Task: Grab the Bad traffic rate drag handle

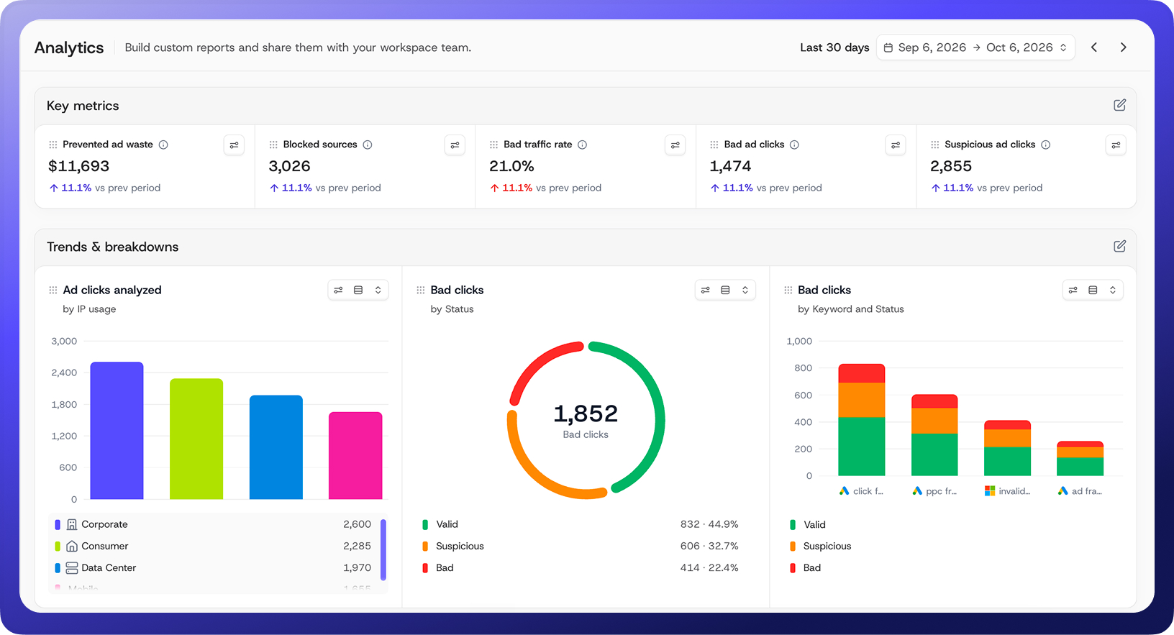Action: click(493, 145)
